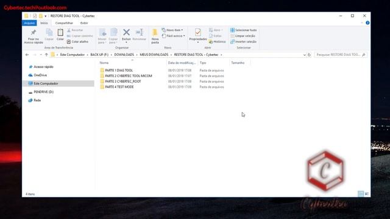Open recent locations dropdown arrow
Screen dimensions: 390x219
41,55
